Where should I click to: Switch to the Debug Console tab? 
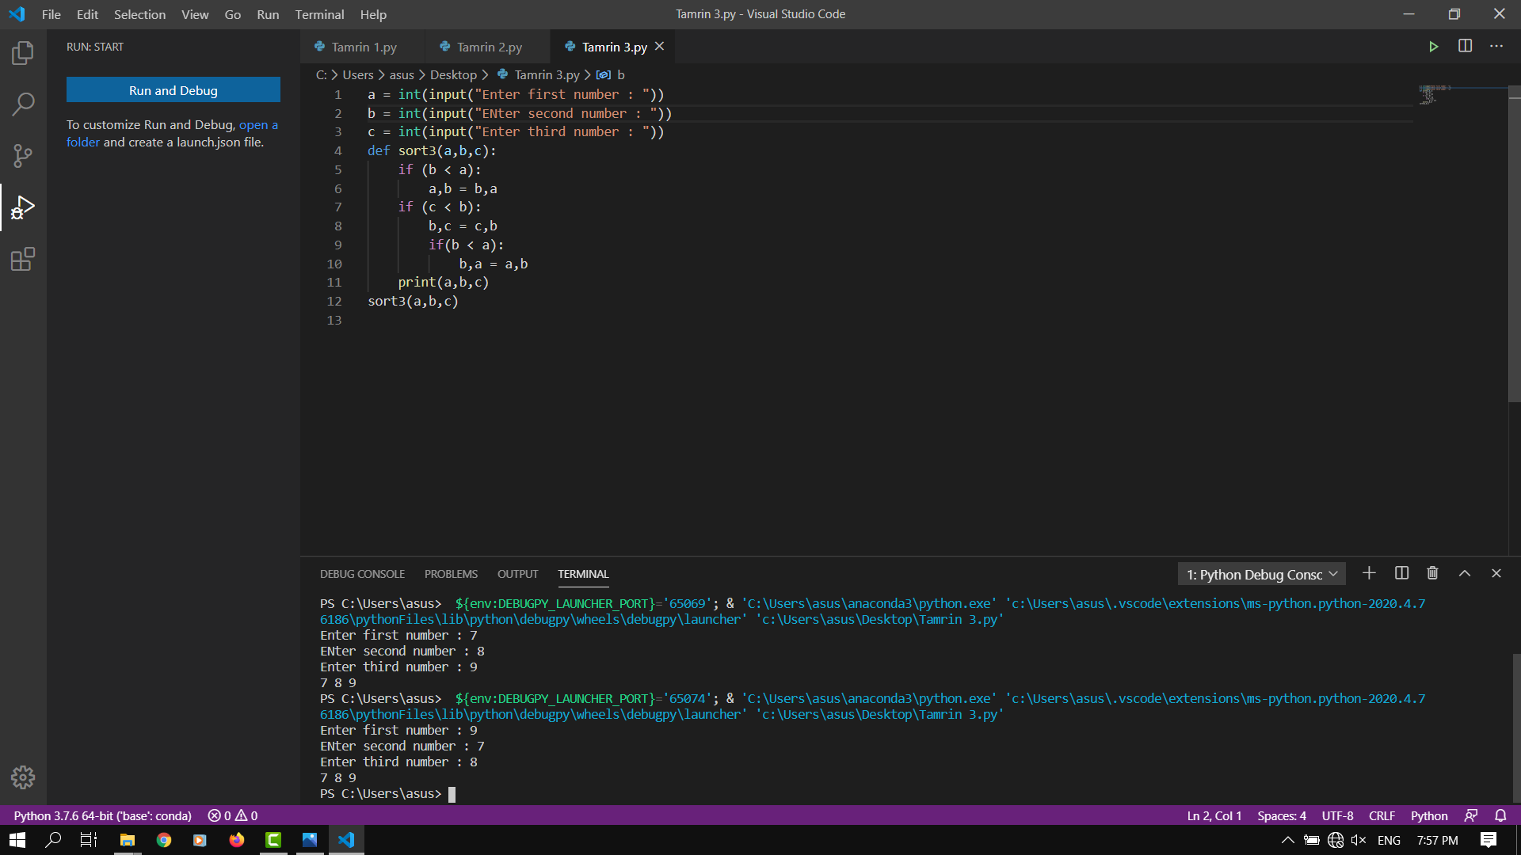[x=362, y=574]
